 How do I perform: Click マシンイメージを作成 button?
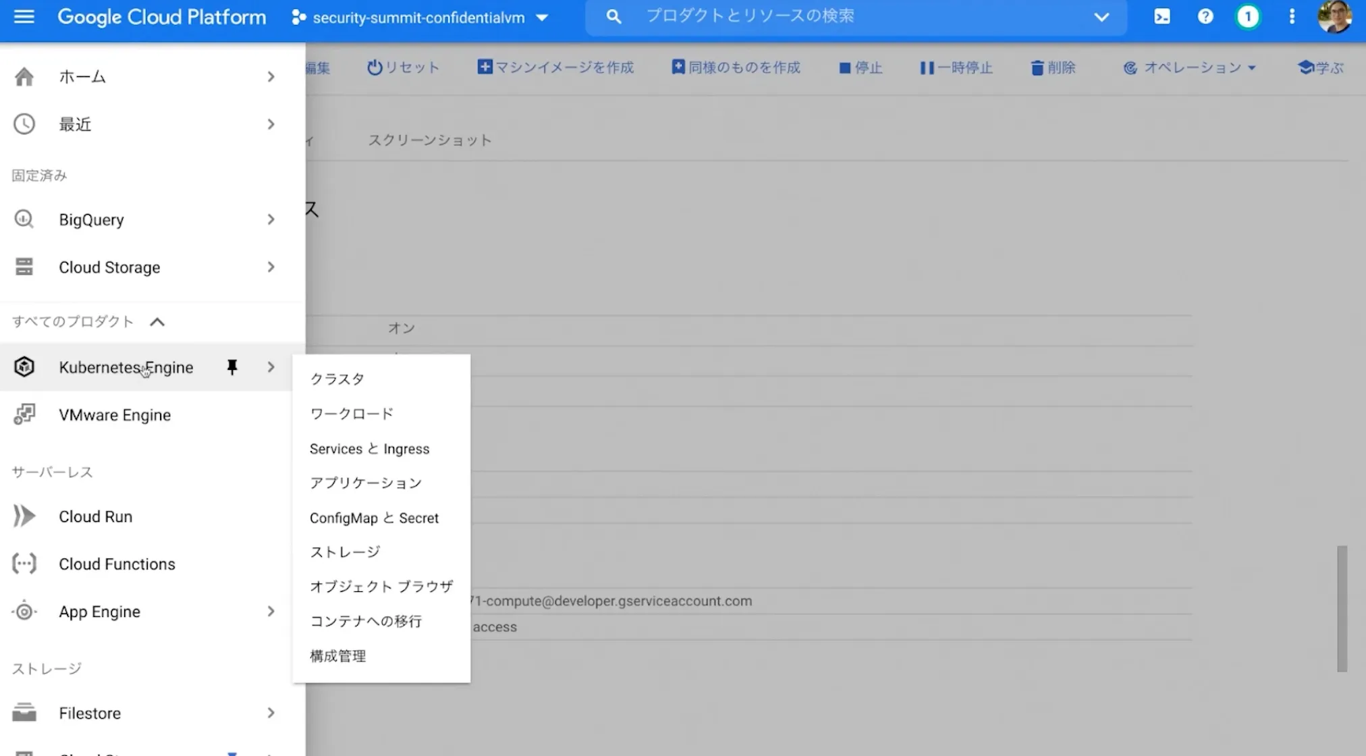555,67
